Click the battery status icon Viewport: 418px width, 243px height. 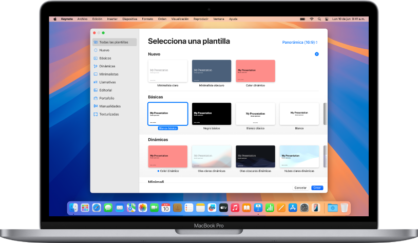[x=302, y=19]
